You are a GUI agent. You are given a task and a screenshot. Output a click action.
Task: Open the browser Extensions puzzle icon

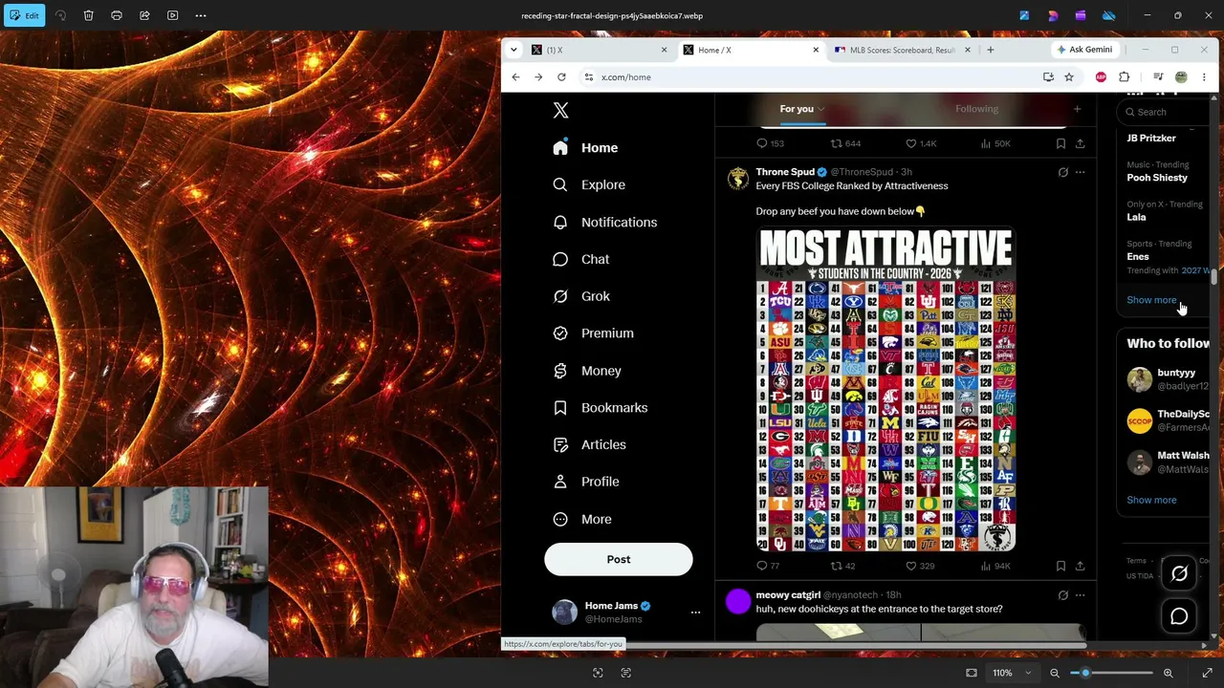1125,77
